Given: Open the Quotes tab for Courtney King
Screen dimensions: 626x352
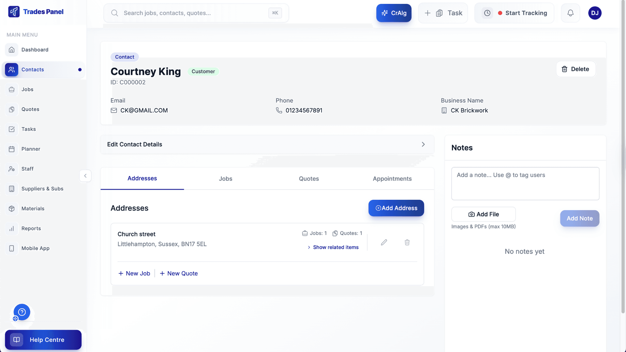Looking at the screenshot, I should [x=308, y=179].
